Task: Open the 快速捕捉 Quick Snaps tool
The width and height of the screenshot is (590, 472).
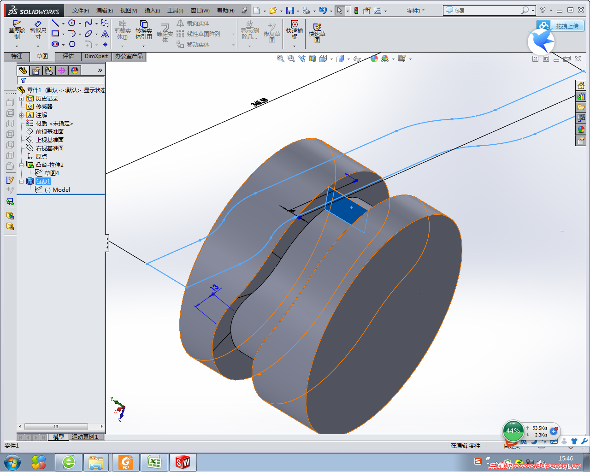Action: [295, 30]
